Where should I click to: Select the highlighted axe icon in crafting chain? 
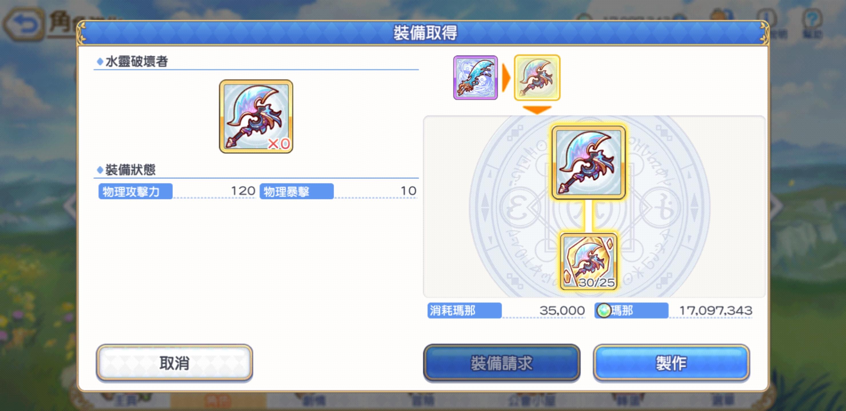tap(537, 77)
